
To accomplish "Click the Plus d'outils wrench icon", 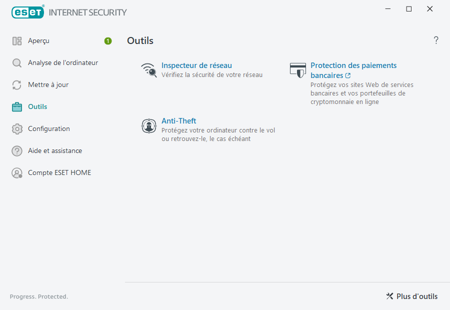I will pos(389,296).
